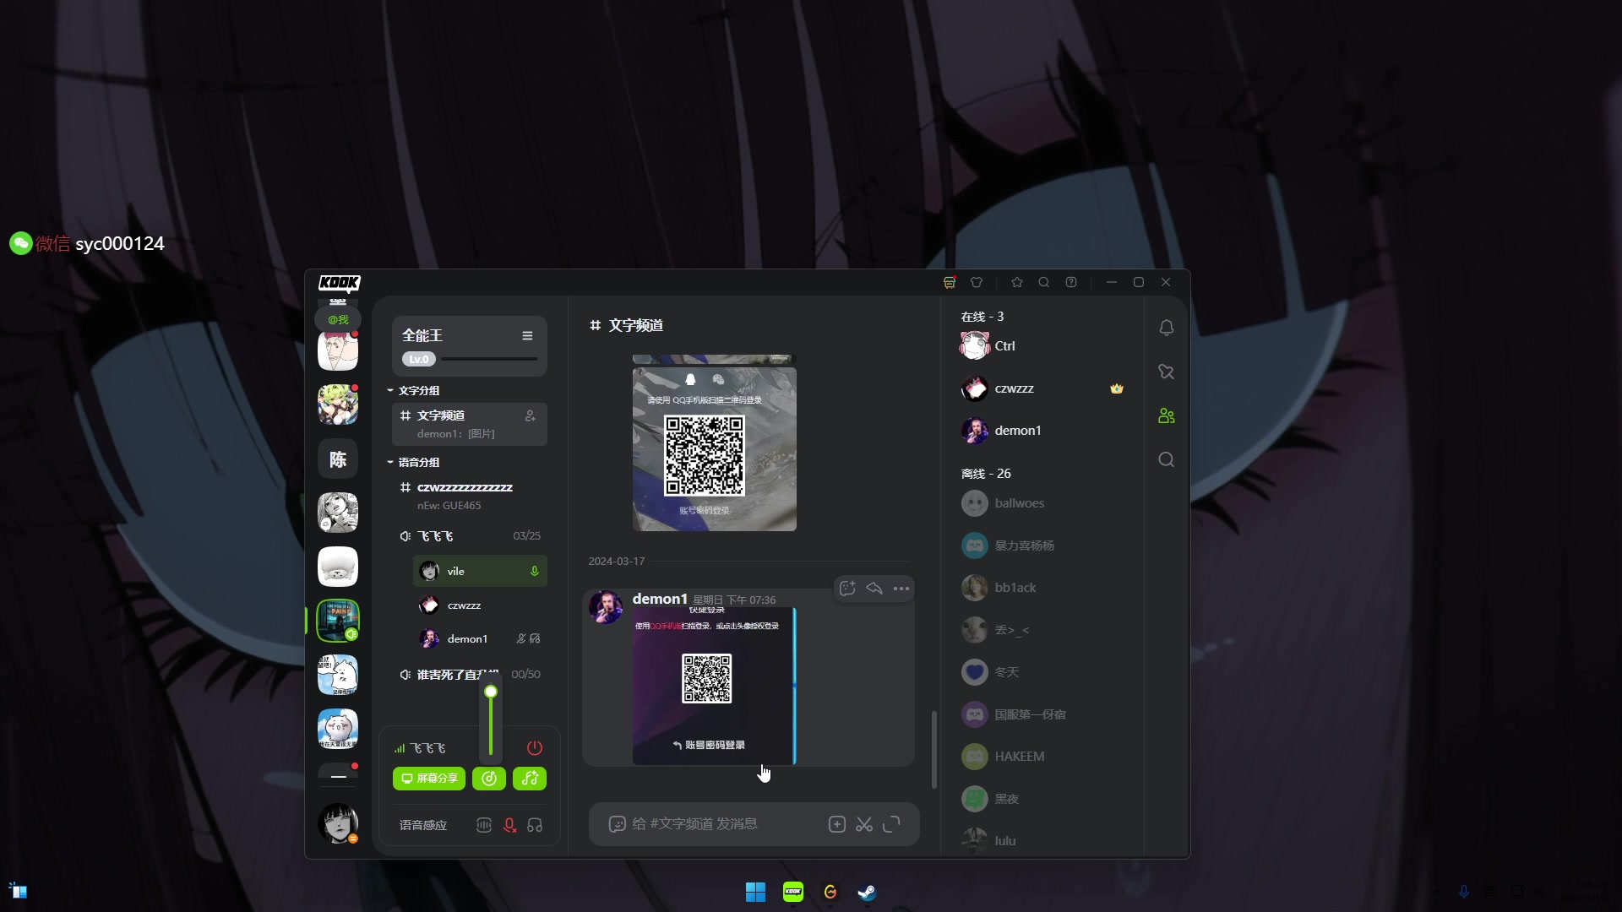Image resolution: width=1622 pixels, height=912 pixels.
Task: Click offline member 暴力喜杨杨
Action: 1042,546
